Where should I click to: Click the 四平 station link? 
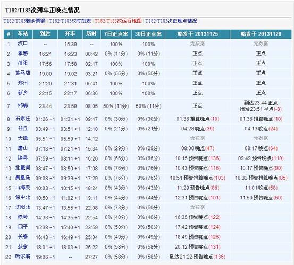coord(23,227)
